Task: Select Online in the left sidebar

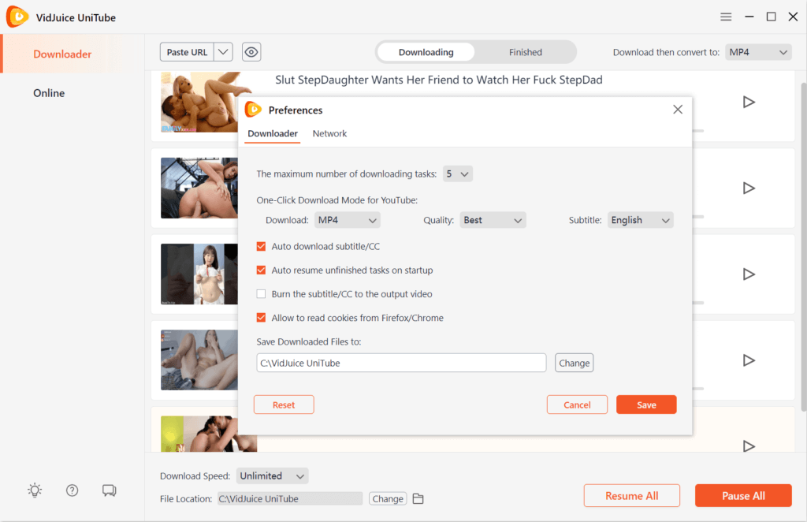Action: click(49, 93)
